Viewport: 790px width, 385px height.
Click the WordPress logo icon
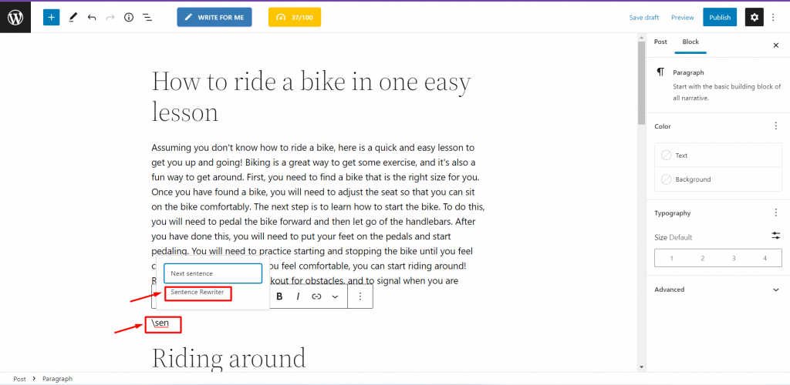click(15, 17)
